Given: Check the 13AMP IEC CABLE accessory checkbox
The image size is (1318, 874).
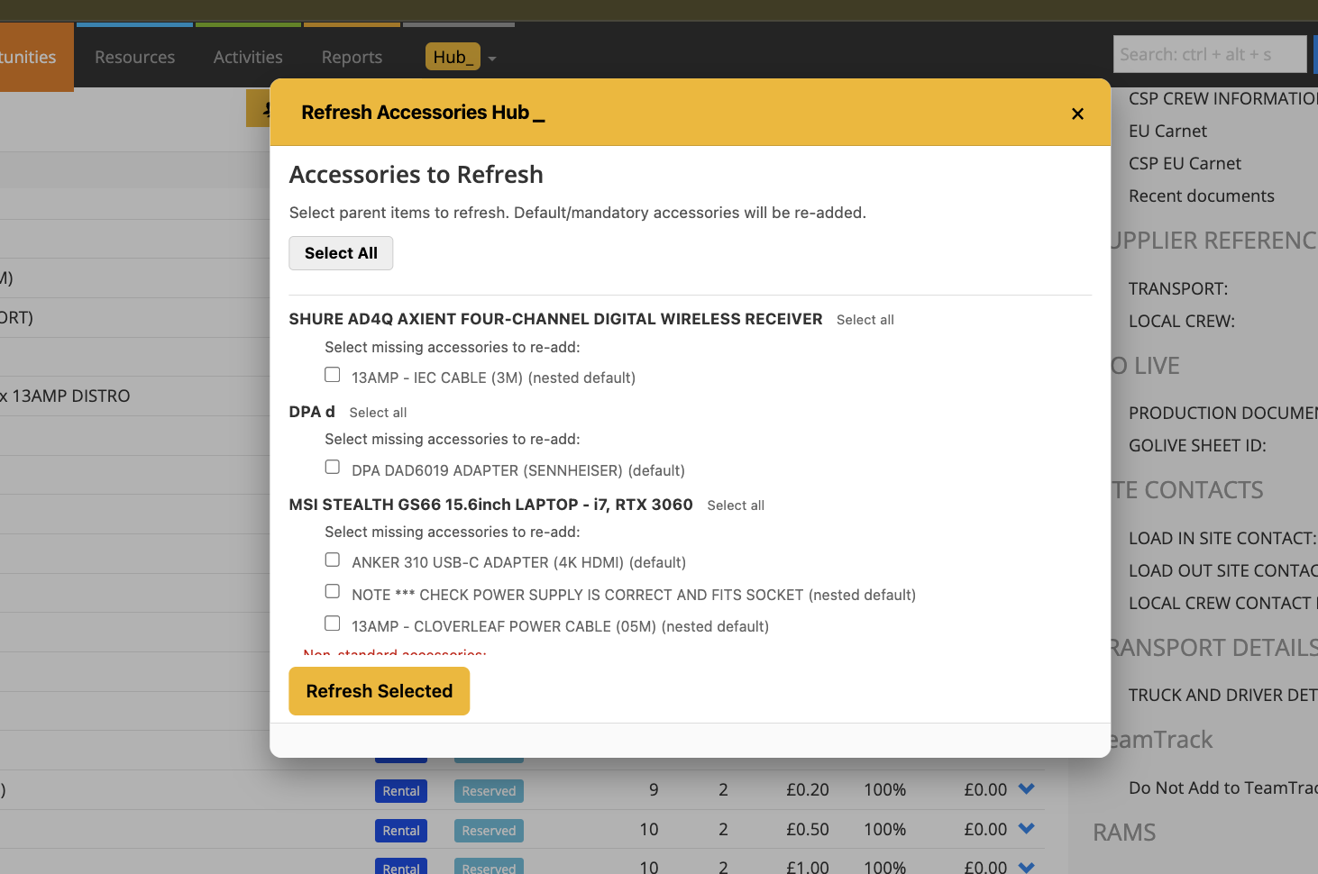Looking at the screenshot, I should pyautogui.click(x=332, y=374).
